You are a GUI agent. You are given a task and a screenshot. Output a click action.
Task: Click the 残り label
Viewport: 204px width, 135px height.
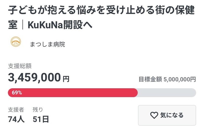pos(38,110)
